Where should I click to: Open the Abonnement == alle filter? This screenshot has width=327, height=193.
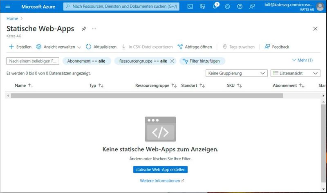pos(87,61)
